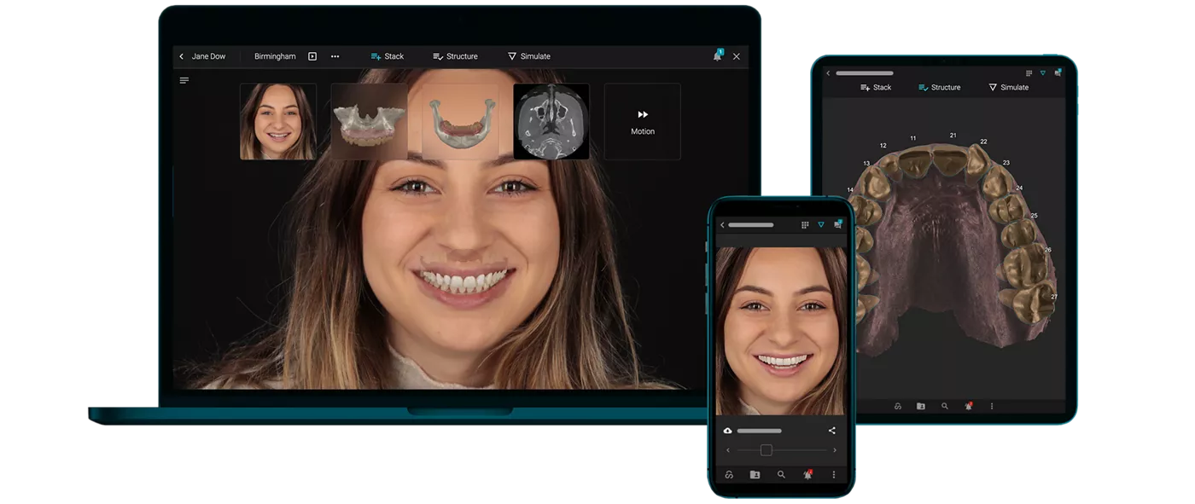Switch to the tablet's Stack tab
This screenshot has height=504, width=1195.
[876, 87]
